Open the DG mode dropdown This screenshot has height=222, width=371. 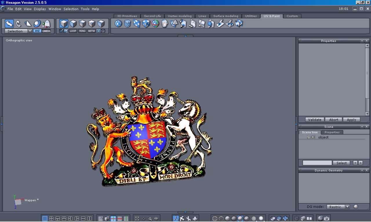tap(347, 207)
